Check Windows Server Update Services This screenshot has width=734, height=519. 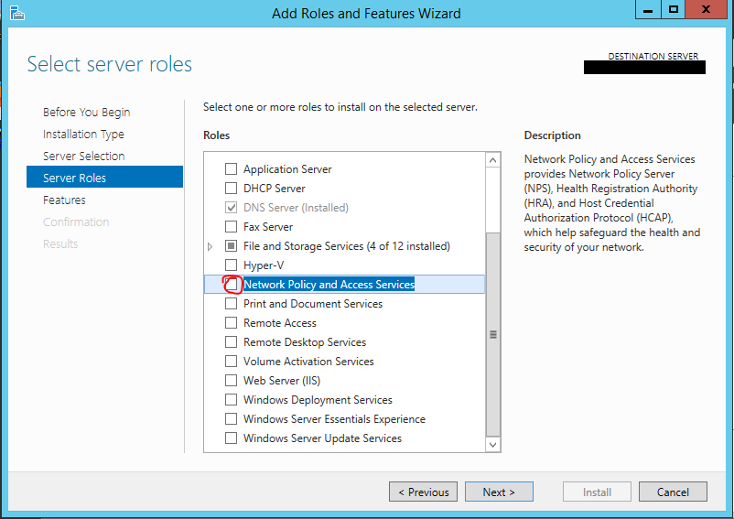coord(232,438)
